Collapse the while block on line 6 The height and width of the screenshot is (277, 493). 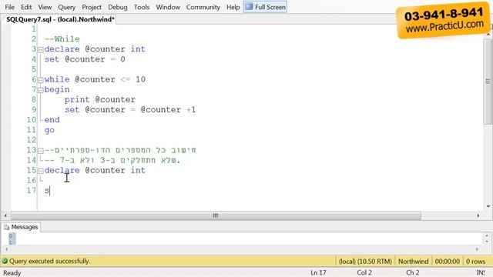coord(41,80)
